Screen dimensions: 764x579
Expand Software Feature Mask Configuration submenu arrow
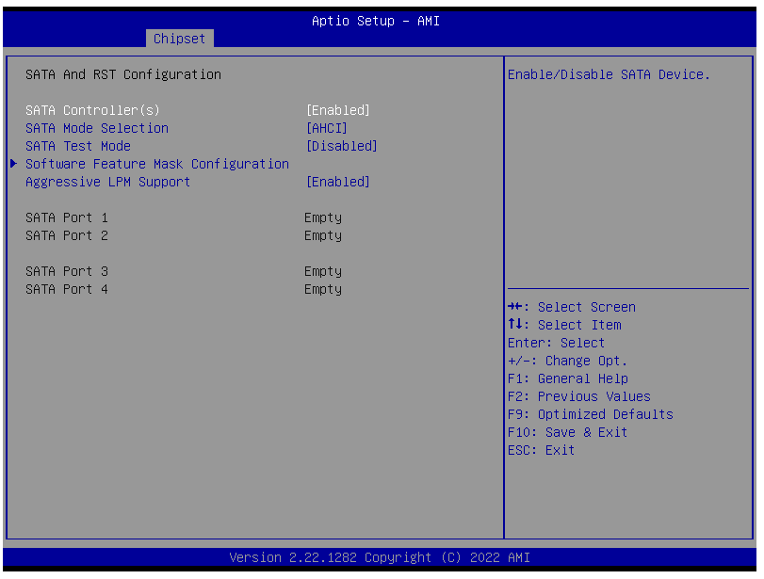click(x=13, y=164)
